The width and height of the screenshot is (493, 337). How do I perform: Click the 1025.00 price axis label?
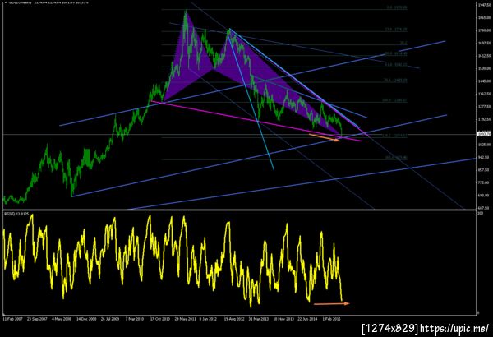click(x=485, y=145)
